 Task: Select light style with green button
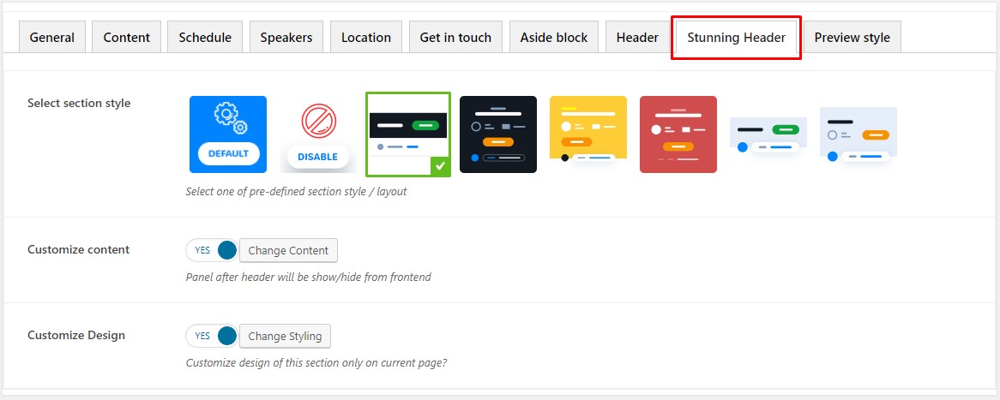pyautogui.click(x=768, y=134)
